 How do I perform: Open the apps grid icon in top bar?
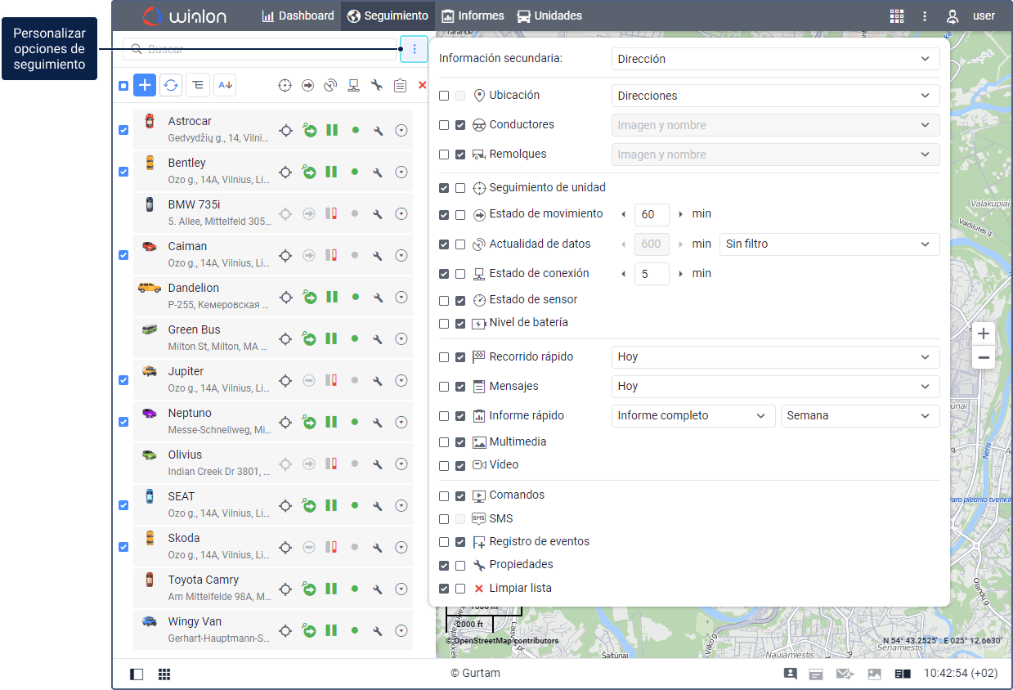coord(897,16)
